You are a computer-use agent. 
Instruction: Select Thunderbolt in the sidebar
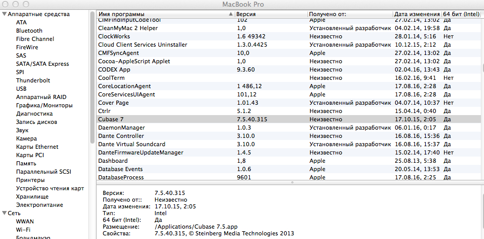(x=33, y=80)
